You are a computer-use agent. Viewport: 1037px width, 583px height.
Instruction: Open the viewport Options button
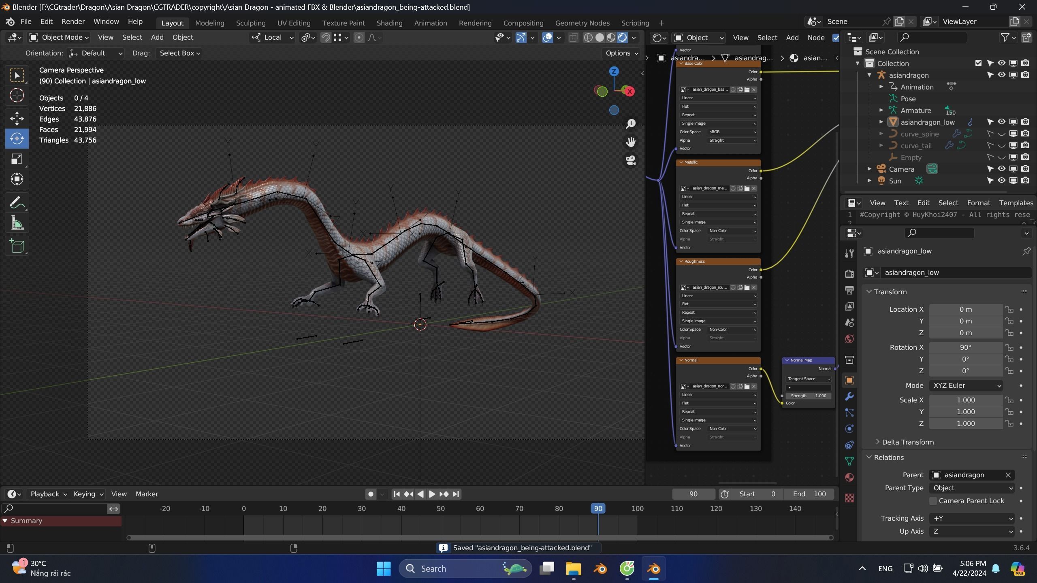click(x=622, y=53)
